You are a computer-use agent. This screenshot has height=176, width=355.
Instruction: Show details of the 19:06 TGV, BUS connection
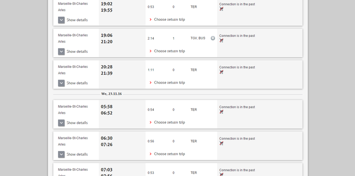(x=61, y=51)
